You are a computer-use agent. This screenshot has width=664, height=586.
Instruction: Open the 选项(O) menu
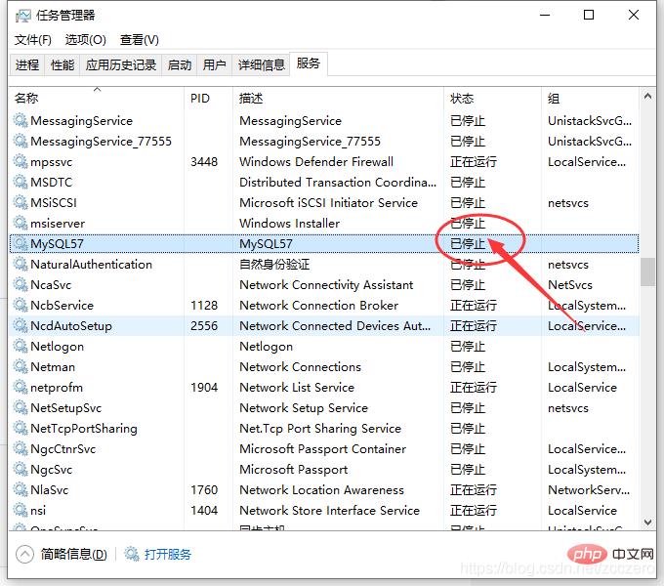[85, 39]
